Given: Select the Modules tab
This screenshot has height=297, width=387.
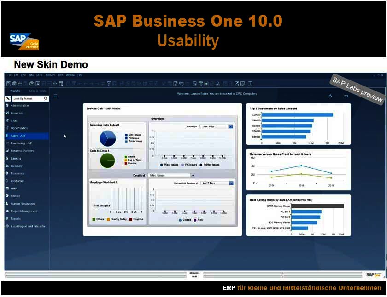Looking at the screenshot, I should pos(15,91).
